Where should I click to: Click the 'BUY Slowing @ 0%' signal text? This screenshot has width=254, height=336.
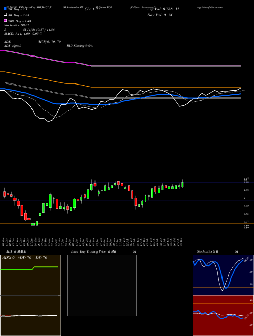point(80,46)
